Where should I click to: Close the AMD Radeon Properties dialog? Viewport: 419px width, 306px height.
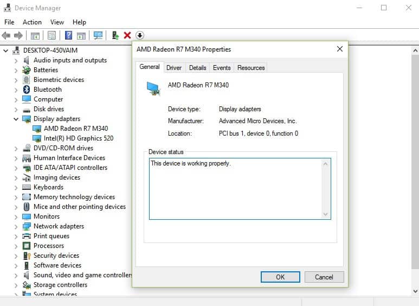click(x=340, y=49)
